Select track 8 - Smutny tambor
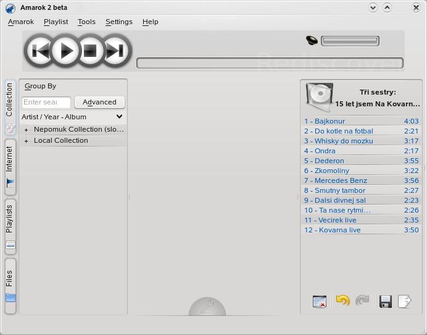427x335 pixels. coord(362,190)
